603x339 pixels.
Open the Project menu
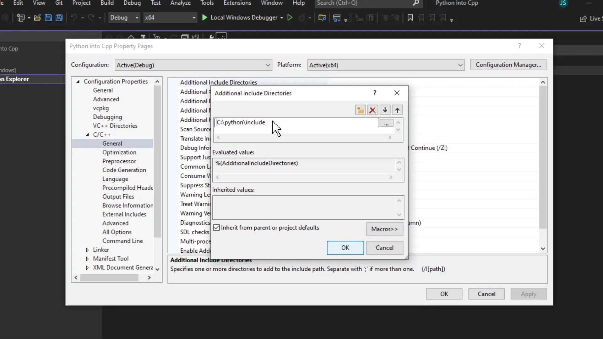(x=82, y=3)
